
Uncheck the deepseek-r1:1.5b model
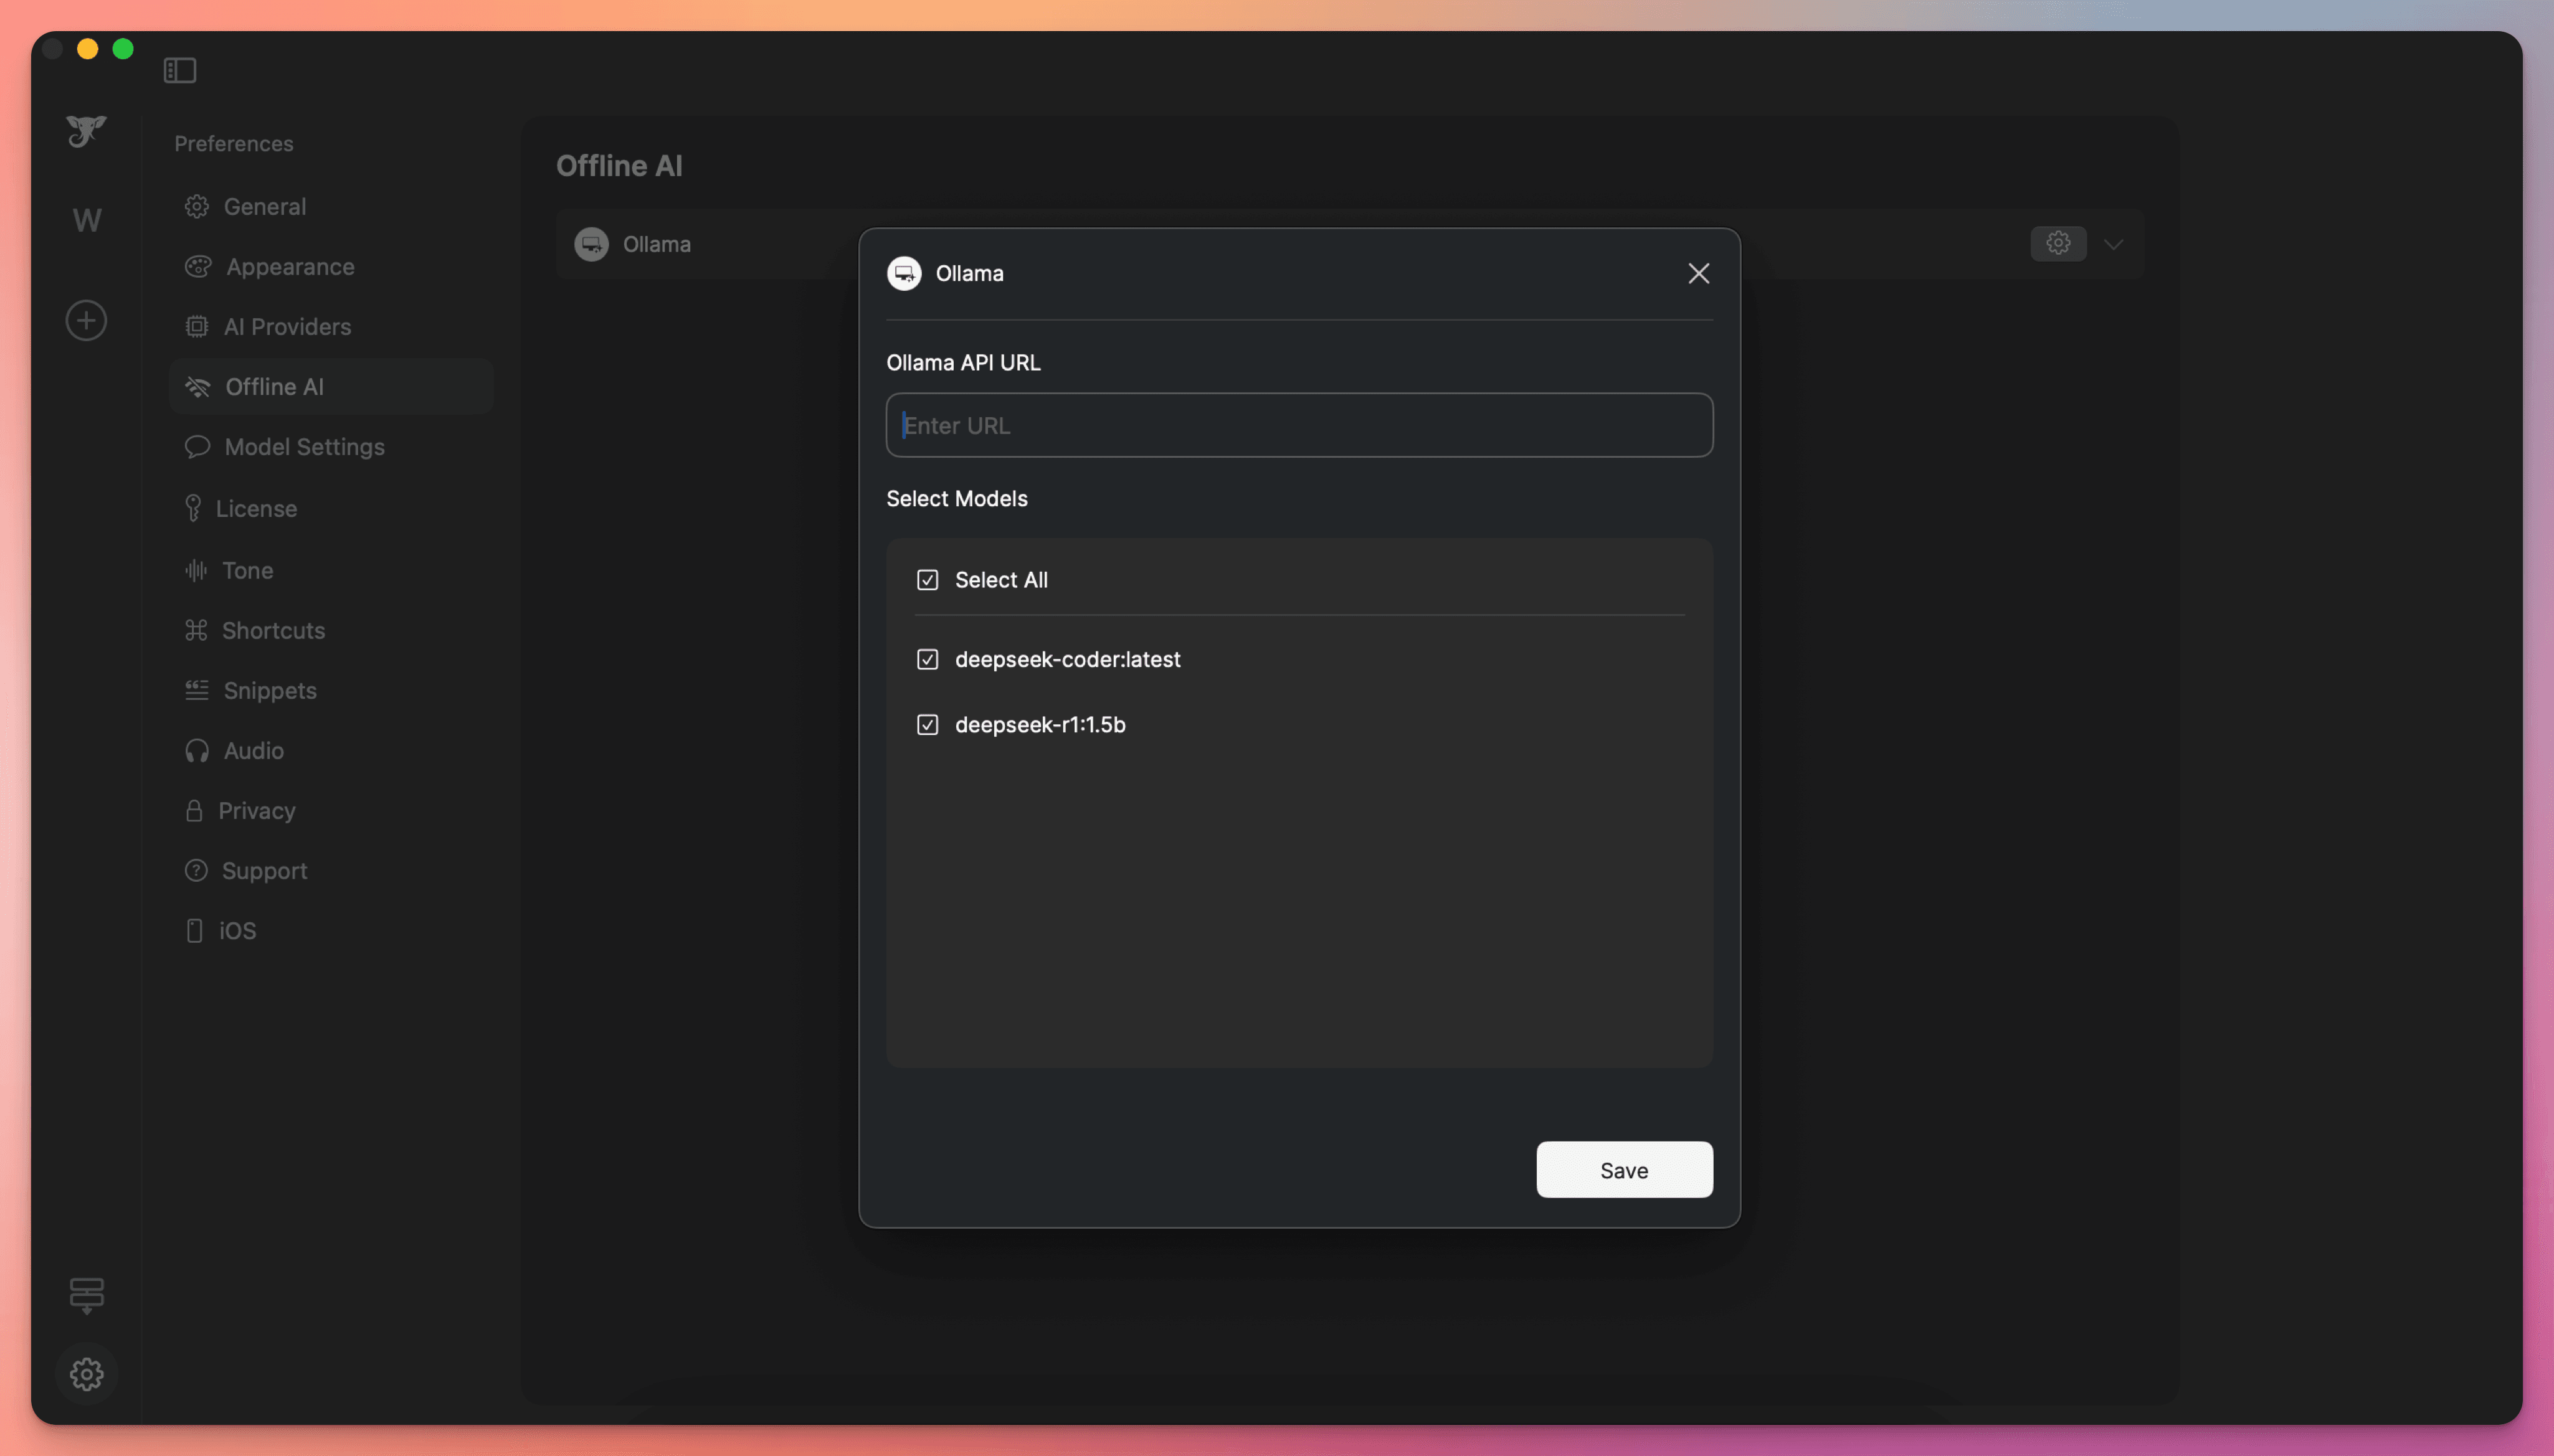click(x=927, y=724)
